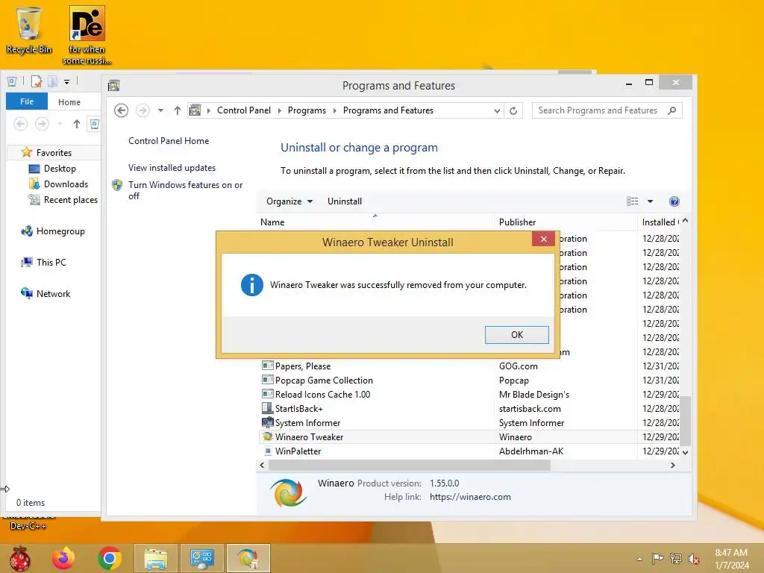Viewport: 764px width, 573px height.
Task: Refresh the Programs and Features list
Action: point(513,110)
